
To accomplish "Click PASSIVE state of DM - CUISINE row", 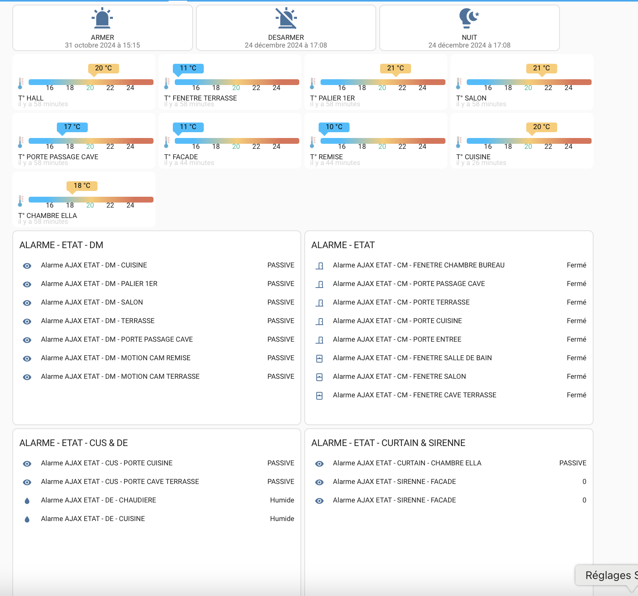I will 281,265.
